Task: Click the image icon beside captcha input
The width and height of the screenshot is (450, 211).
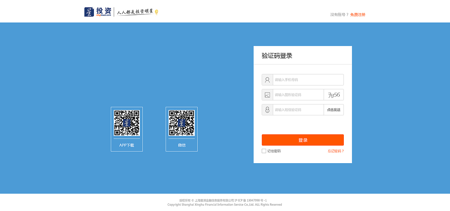Action: point(267,95)
